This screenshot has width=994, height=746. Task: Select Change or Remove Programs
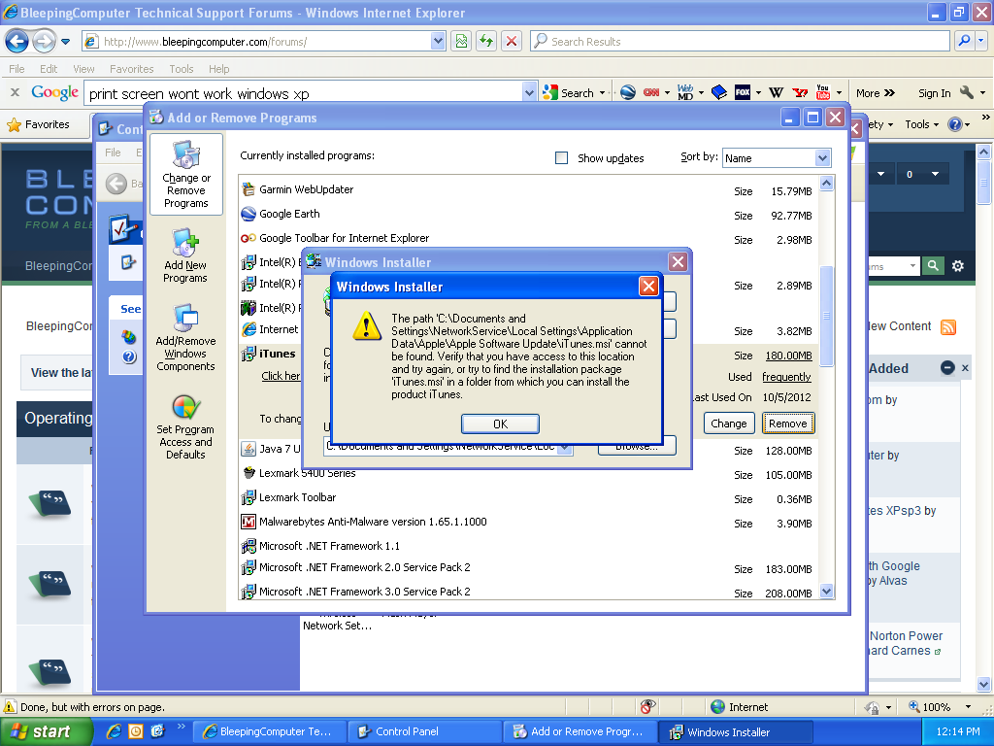[x=186, y=175]
